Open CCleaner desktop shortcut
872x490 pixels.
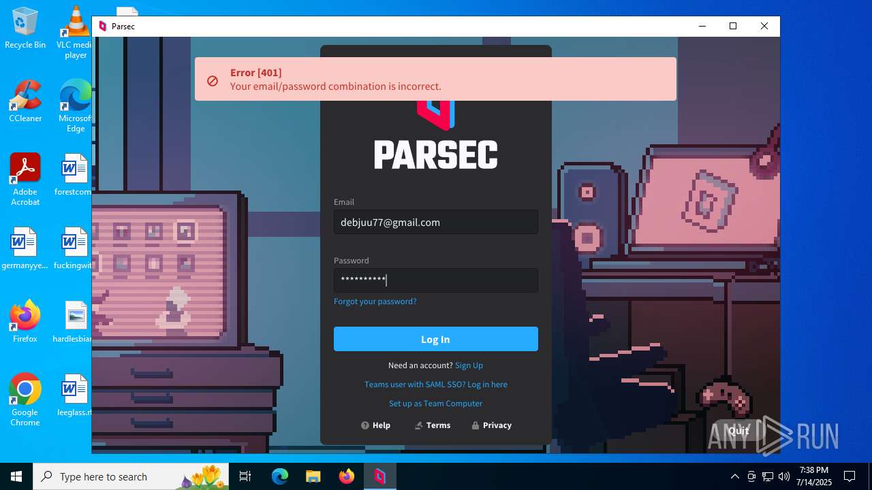click(x=25, y=101)
